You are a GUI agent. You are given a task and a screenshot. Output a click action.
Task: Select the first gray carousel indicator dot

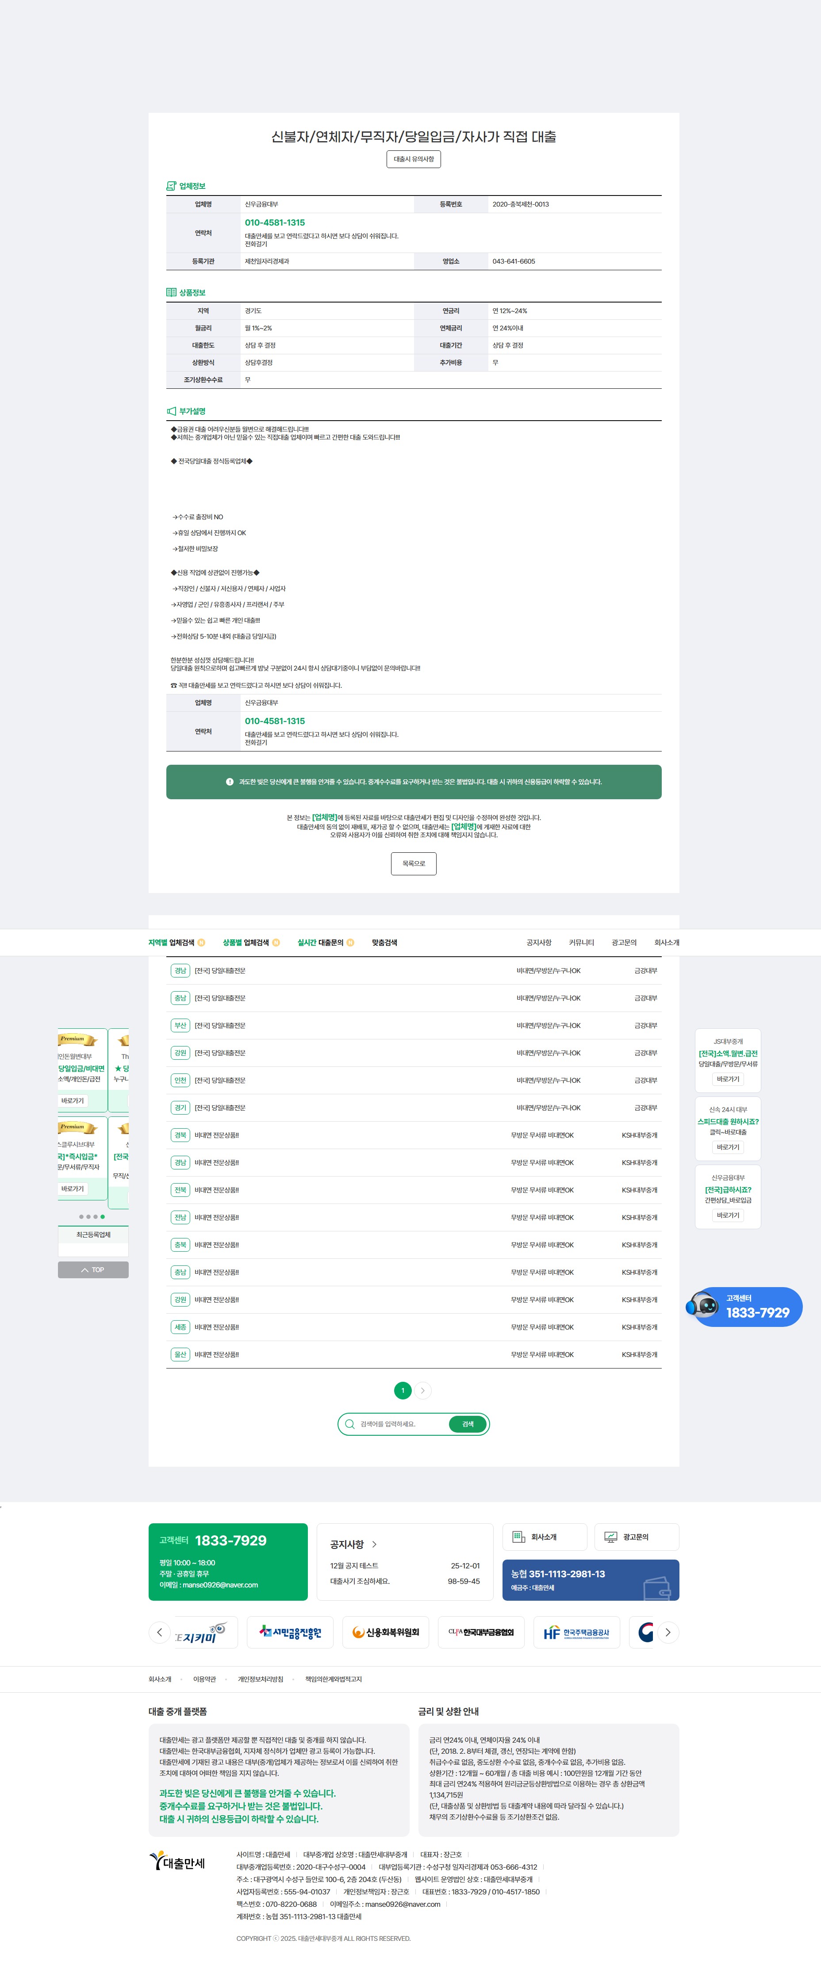point(81,1217)
